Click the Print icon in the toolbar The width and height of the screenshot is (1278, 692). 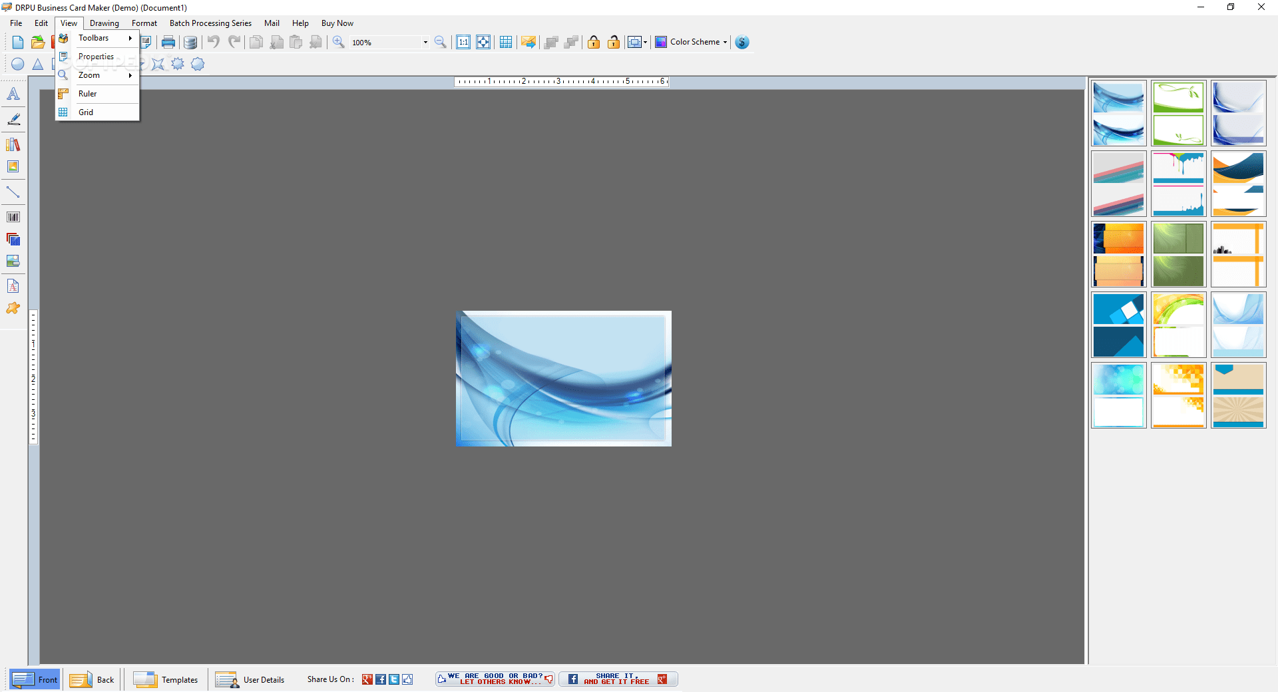[x=168, y=41]
